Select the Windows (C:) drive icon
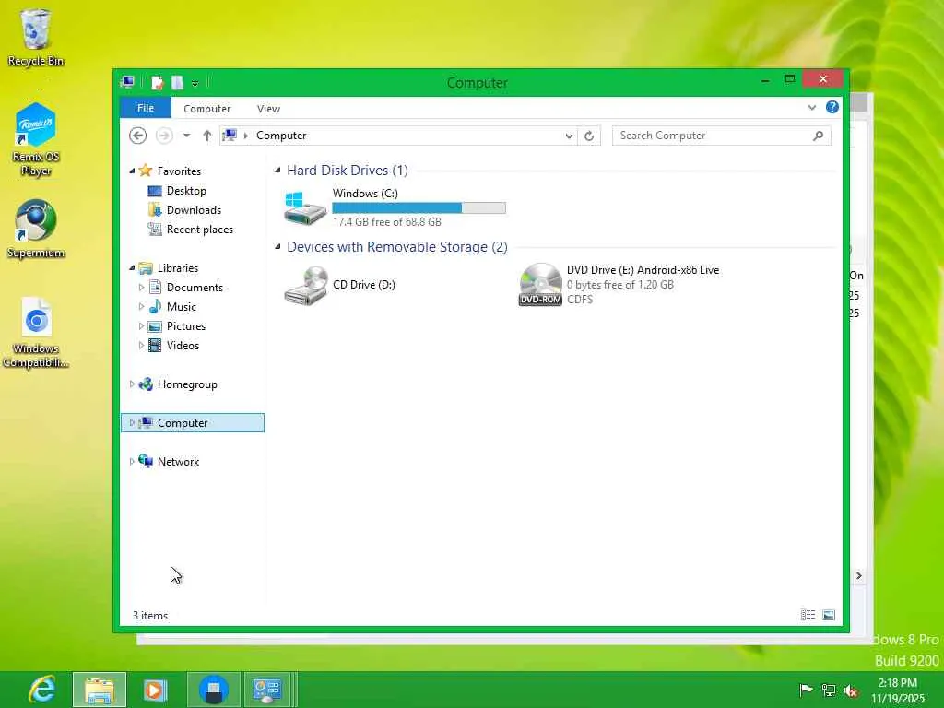The image size is (944, 708). (x=304, y=207)
